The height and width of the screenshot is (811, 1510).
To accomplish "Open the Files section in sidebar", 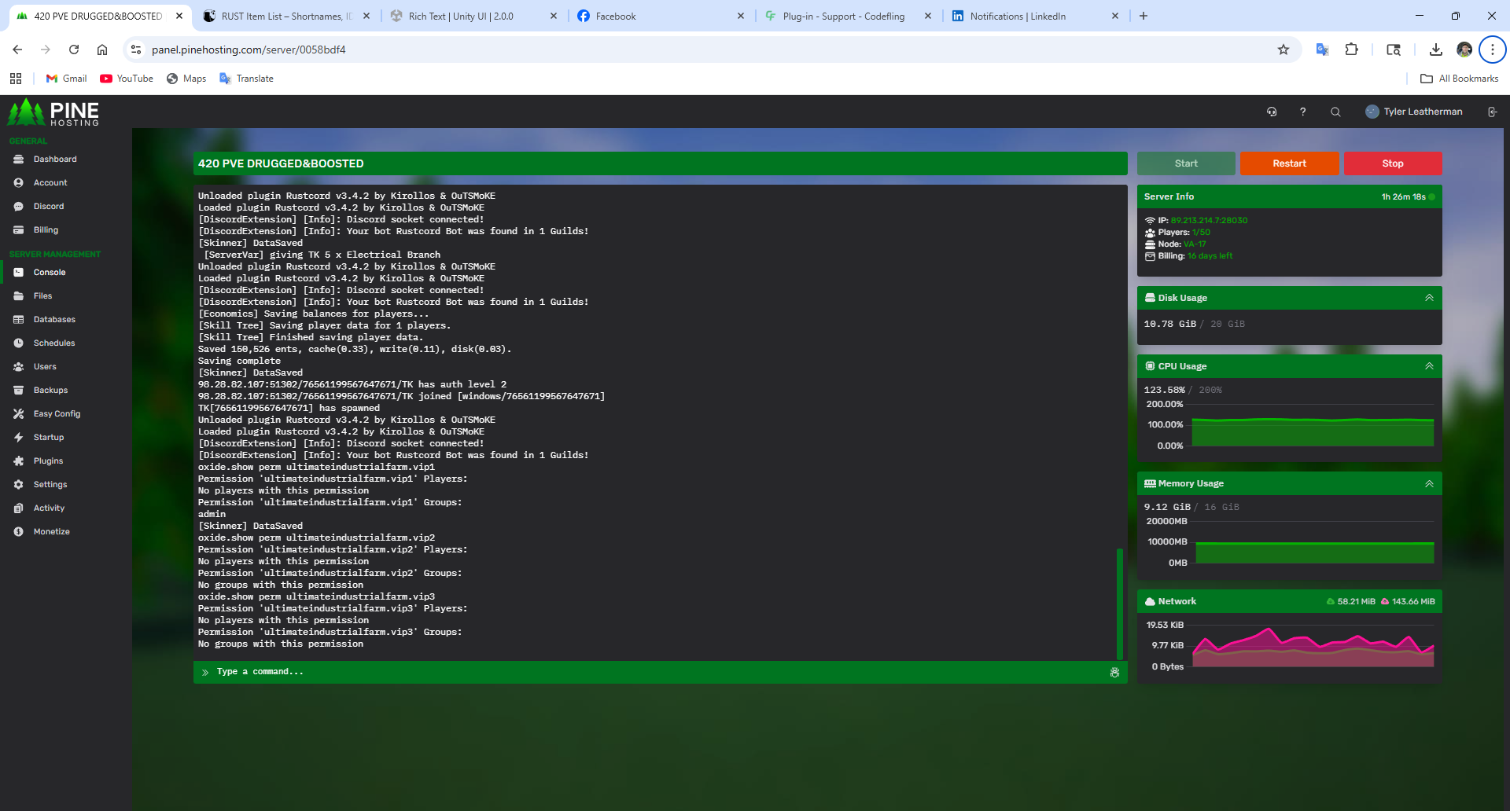I will pyautogui.click(x=42, y=296).
